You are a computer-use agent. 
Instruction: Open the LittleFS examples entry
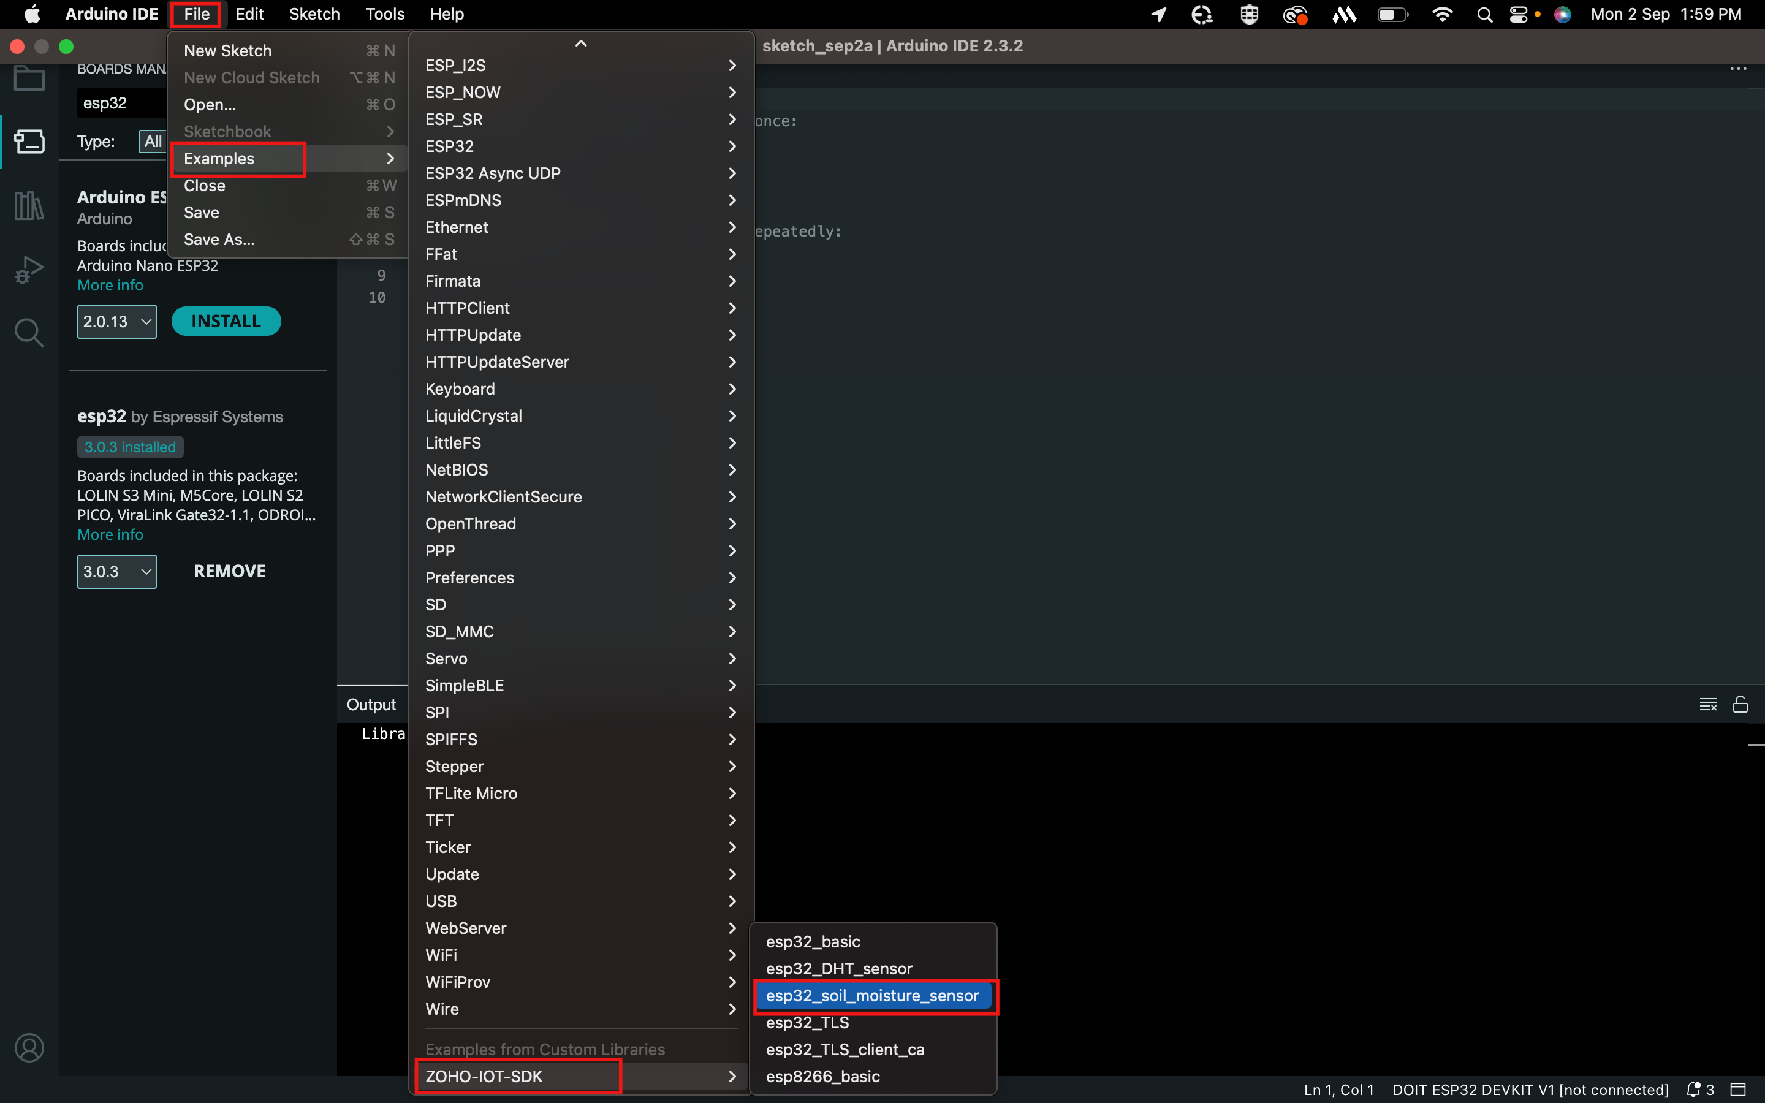[580, 443]
